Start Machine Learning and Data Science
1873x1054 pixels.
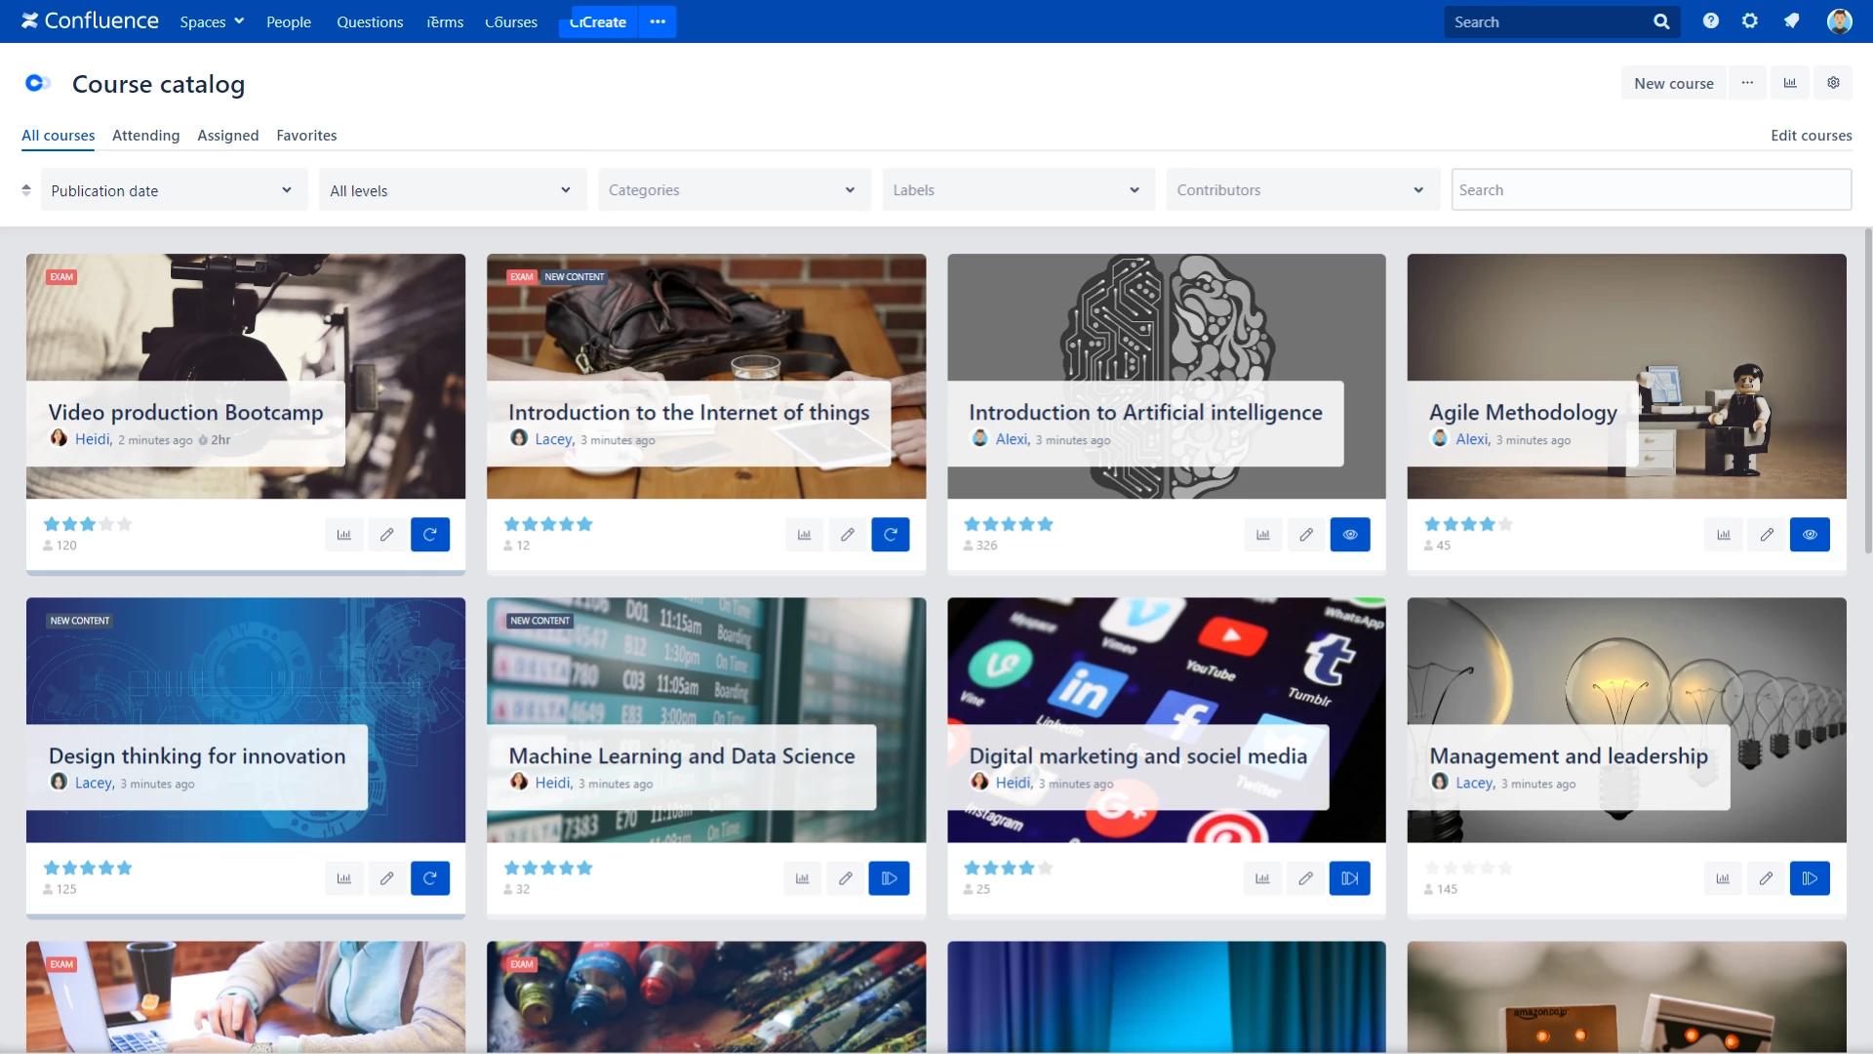pyautogui.click(x=890, y=878)
